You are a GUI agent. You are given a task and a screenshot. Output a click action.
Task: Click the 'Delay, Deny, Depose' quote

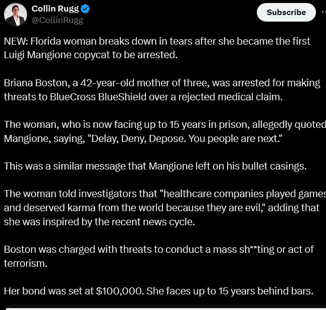point(138,138)
